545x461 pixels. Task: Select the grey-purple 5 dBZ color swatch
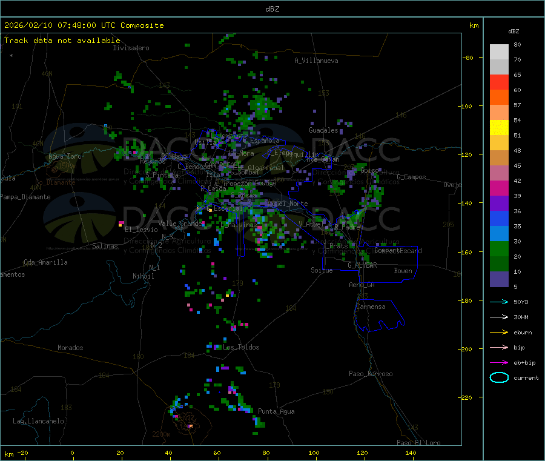(x=499, y=279)
